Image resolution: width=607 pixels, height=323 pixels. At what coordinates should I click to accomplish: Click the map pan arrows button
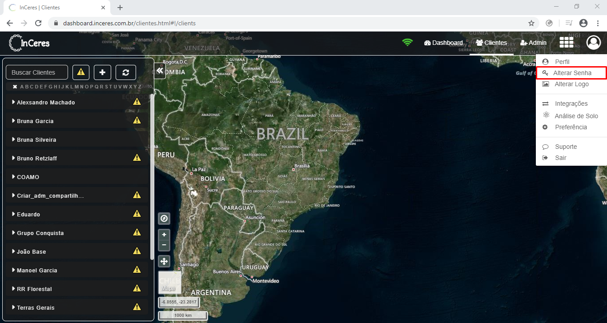pos(164,261)
